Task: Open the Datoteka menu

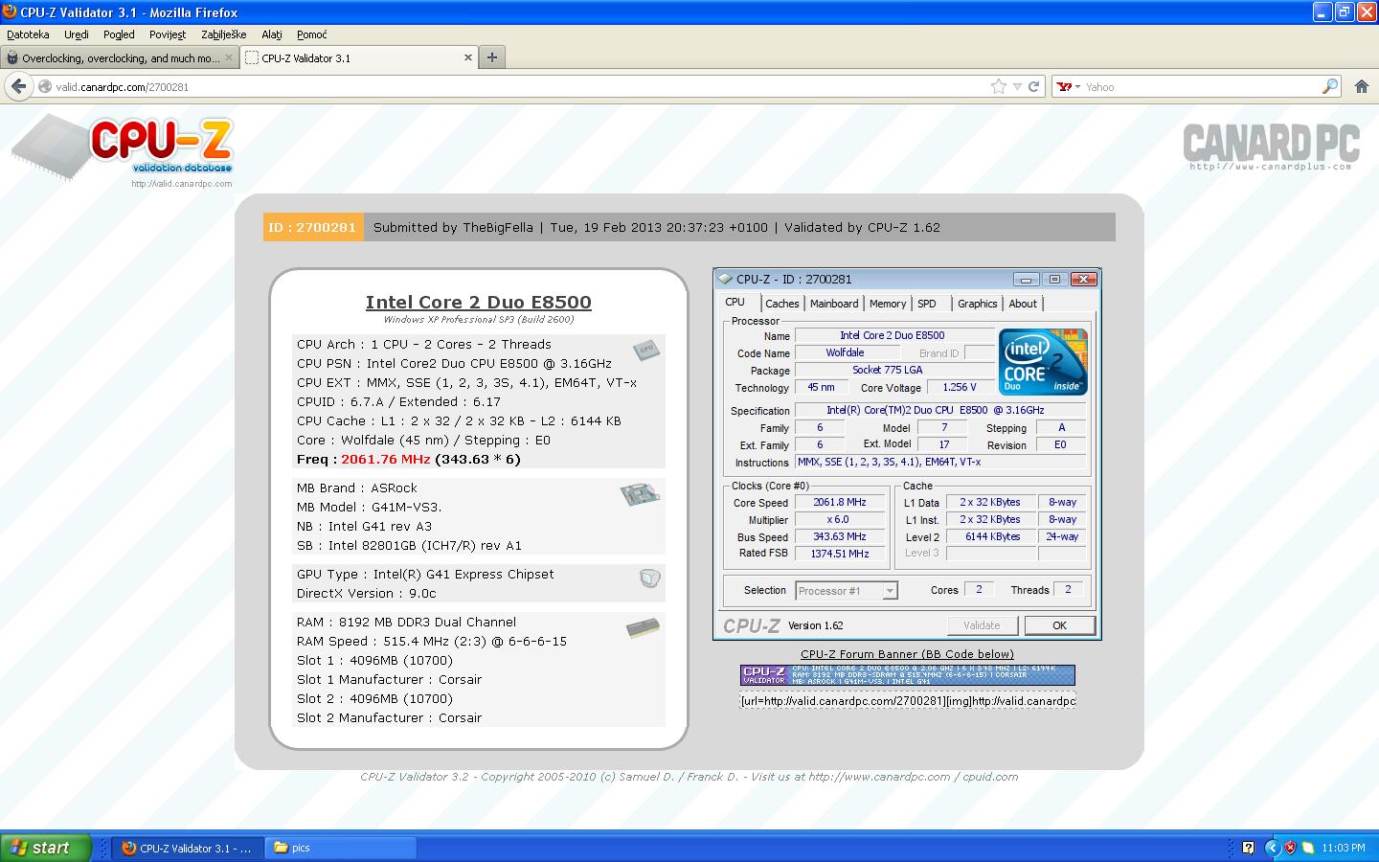Action: tap(28, 34)
